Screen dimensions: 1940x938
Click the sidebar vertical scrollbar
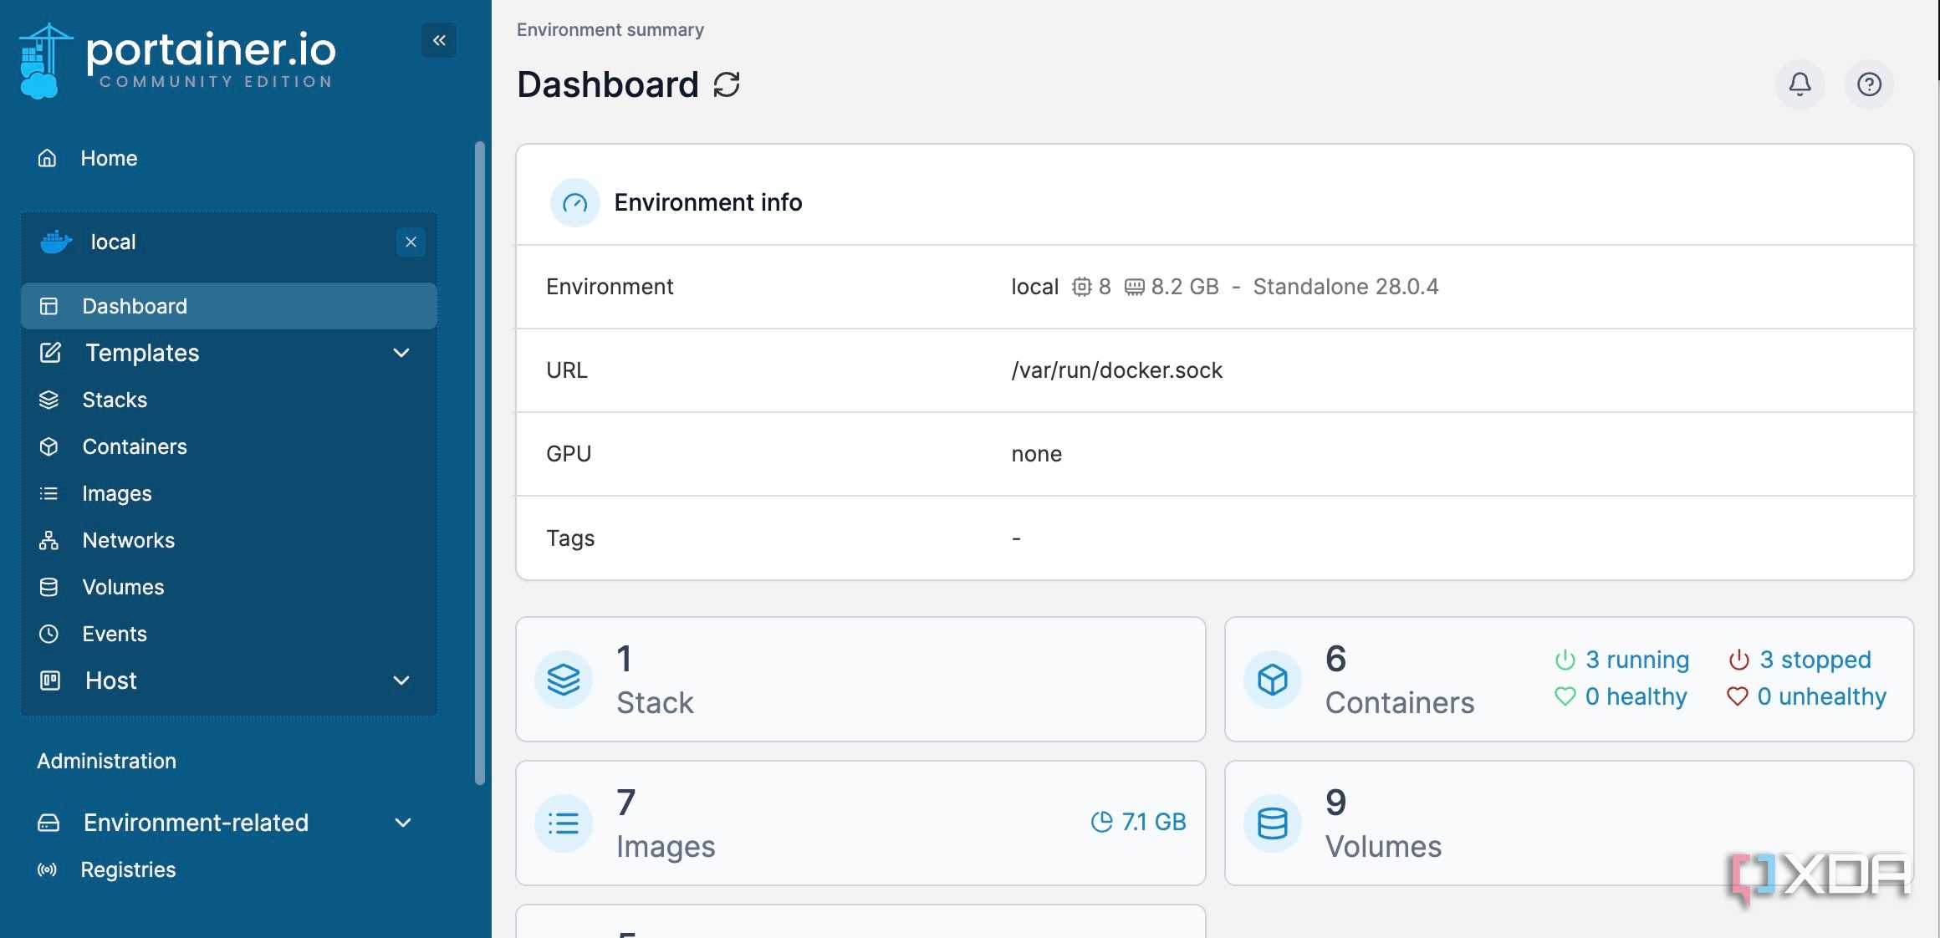(480, 463)
